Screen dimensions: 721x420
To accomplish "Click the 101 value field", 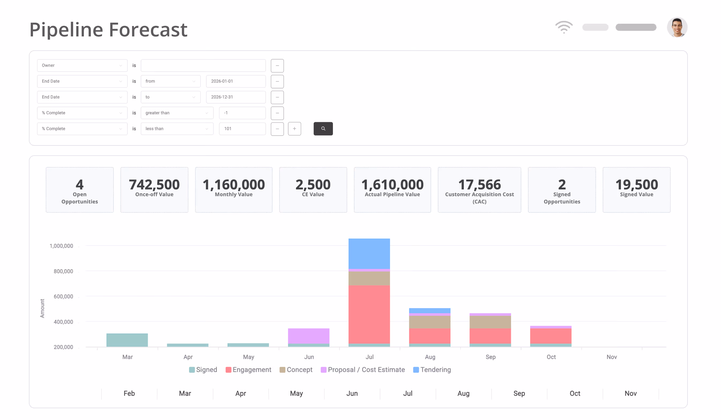I will 242,129.
